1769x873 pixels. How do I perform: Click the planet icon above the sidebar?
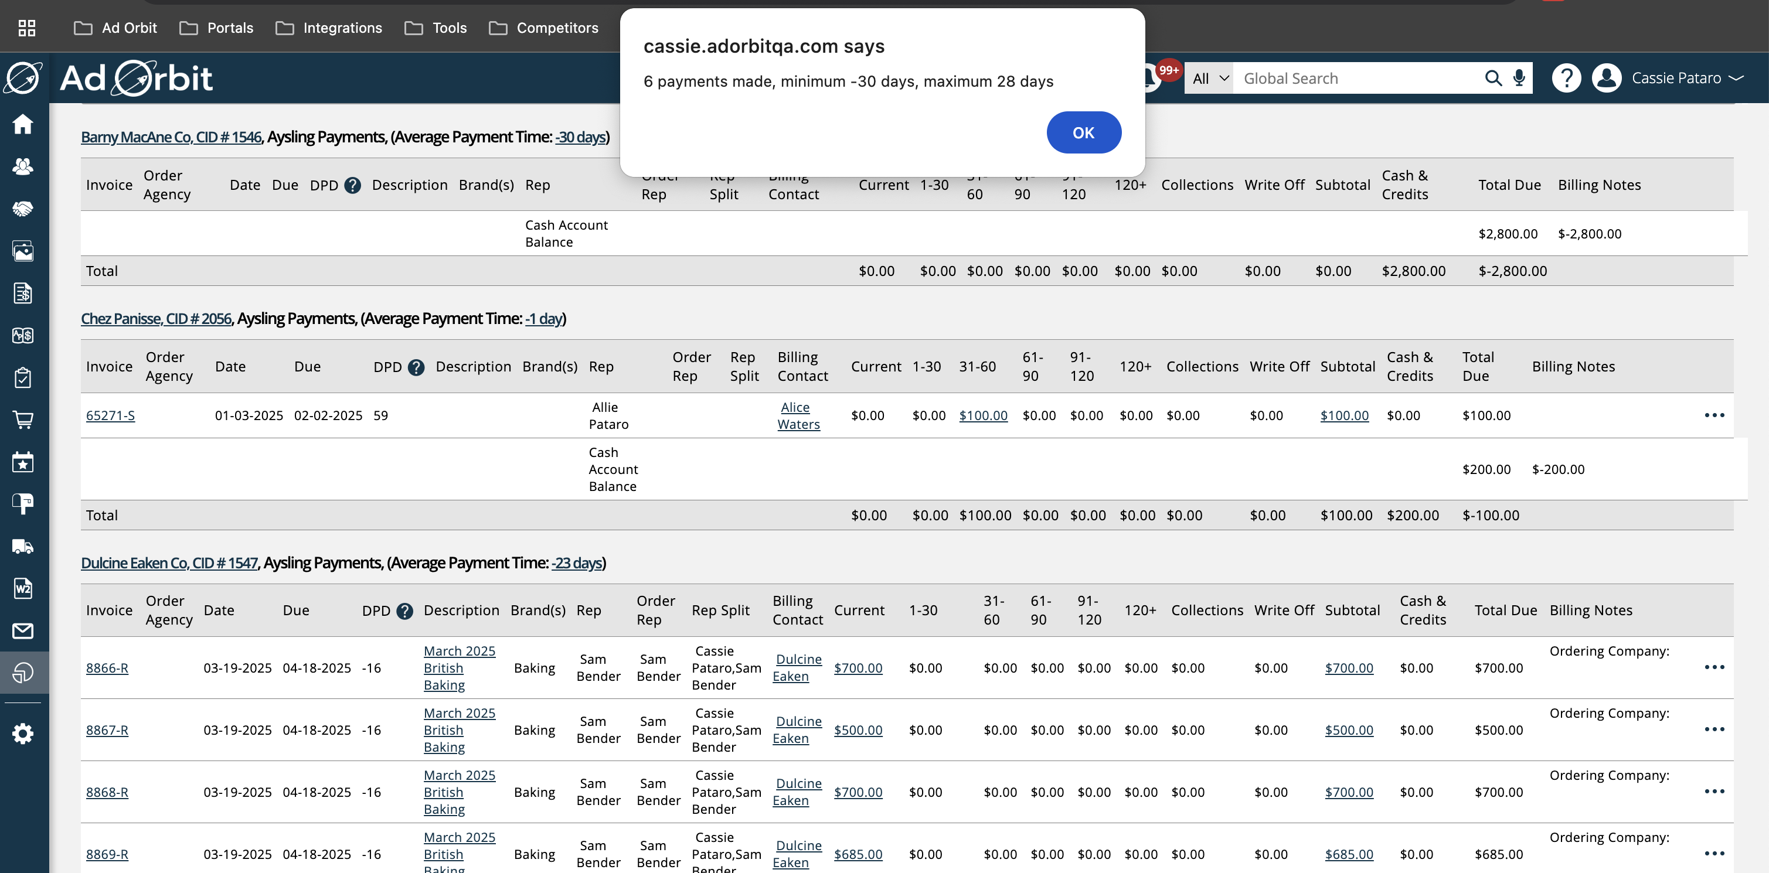[23, 79]
